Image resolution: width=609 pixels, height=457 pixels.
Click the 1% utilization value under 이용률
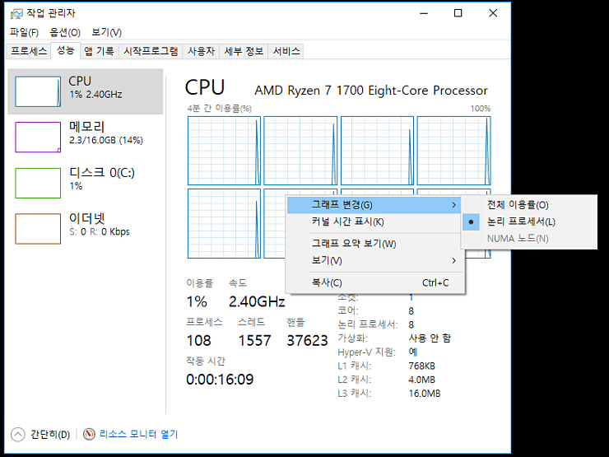(x=197, y=301)
